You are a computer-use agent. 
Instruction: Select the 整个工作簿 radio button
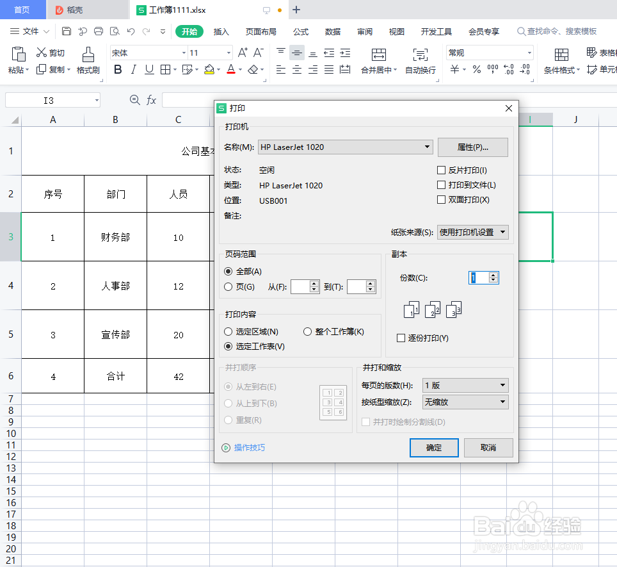click(x=308, y=331)
